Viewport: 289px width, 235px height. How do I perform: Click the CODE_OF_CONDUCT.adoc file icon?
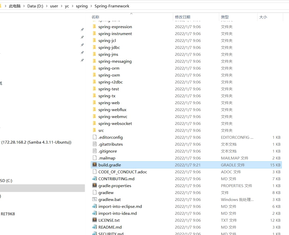95,172
